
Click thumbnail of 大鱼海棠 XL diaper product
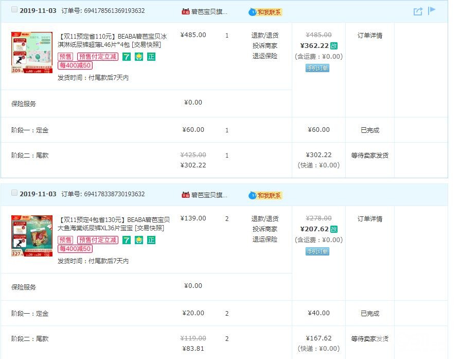(32, 236)
